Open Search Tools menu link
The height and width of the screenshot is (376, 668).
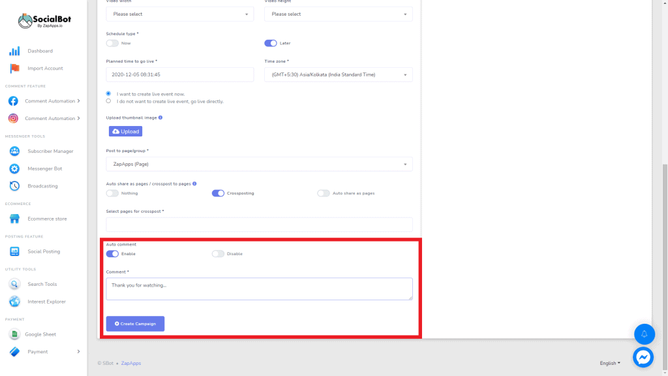click(42, 285)
